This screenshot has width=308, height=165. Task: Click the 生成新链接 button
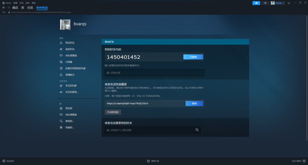(x=113, y=112)
